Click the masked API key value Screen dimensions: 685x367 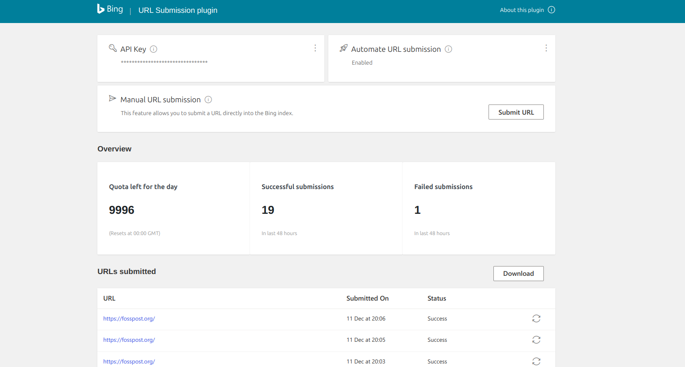pos(164,62)
